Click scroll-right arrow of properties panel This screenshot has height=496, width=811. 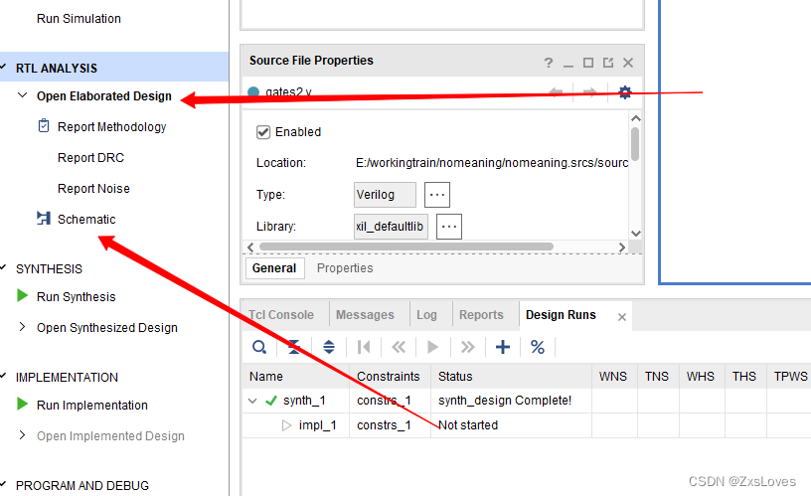click(x=622, y=248)
